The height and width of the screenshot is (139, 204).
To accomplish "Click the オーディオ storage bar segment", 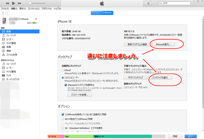I will 54,136.
